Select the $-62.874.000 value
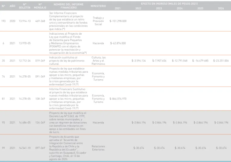 (x=118, y=43)
